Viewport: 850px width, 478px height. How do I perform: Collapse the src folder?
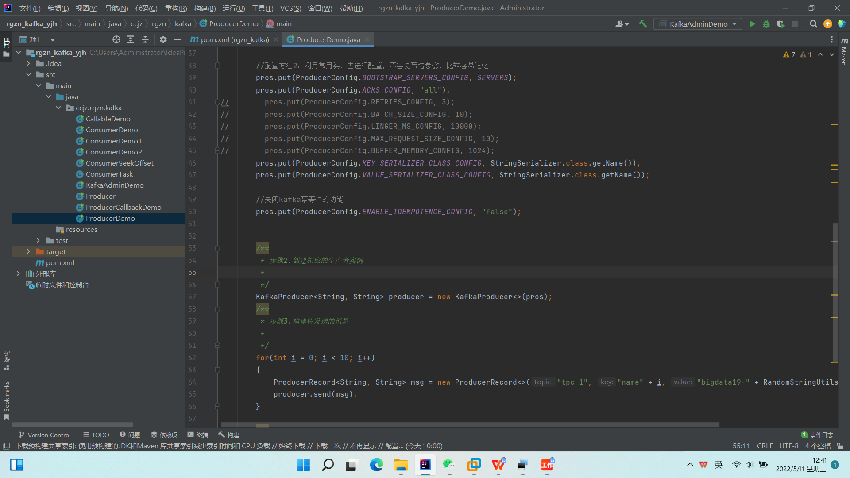(28, 74)
